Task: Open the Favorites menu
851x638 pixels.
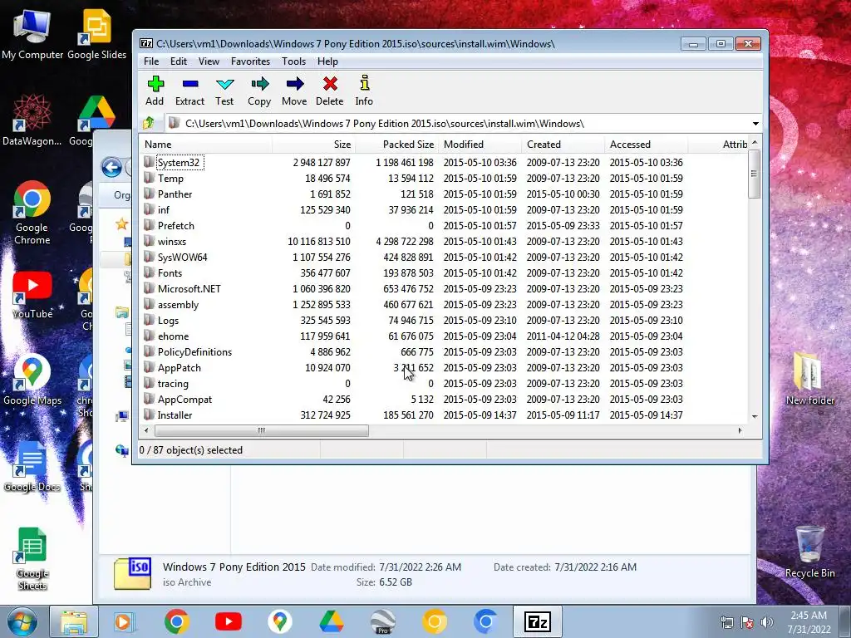Action: (250, 61)
